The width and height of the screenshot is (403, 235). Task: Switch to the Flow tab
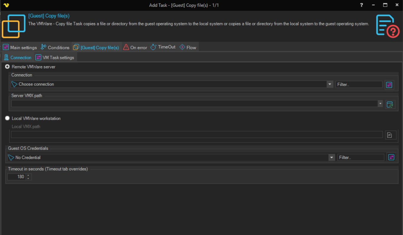[x=188, y=47]
